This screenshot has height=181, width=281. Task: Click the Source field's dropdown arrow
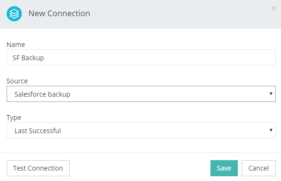pos(271,93)
